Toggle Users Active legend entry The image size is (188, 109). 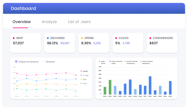coord(102,62)
